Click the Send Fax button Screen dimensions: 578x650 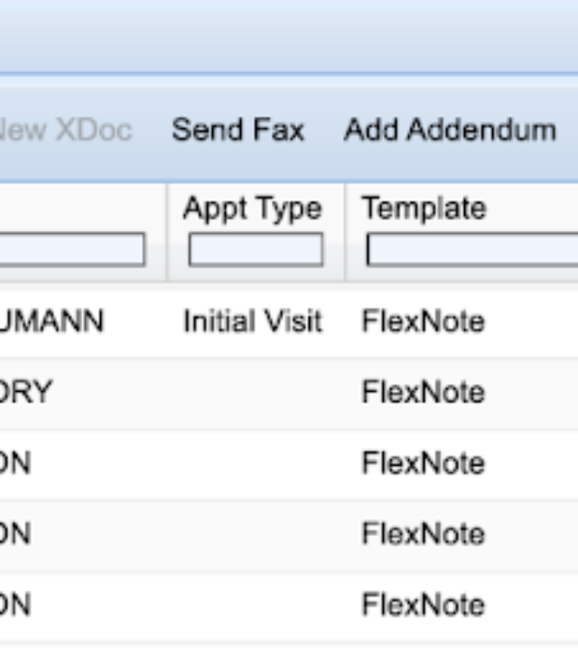[x=238, y=130]
